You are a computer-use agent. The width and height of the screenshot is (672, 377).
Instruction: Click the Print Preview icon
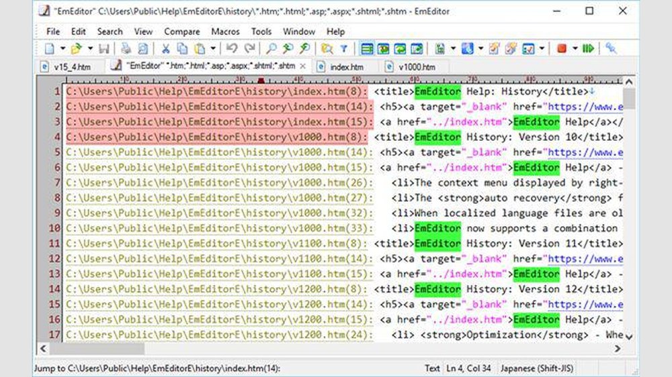click(x=142, y=49)
